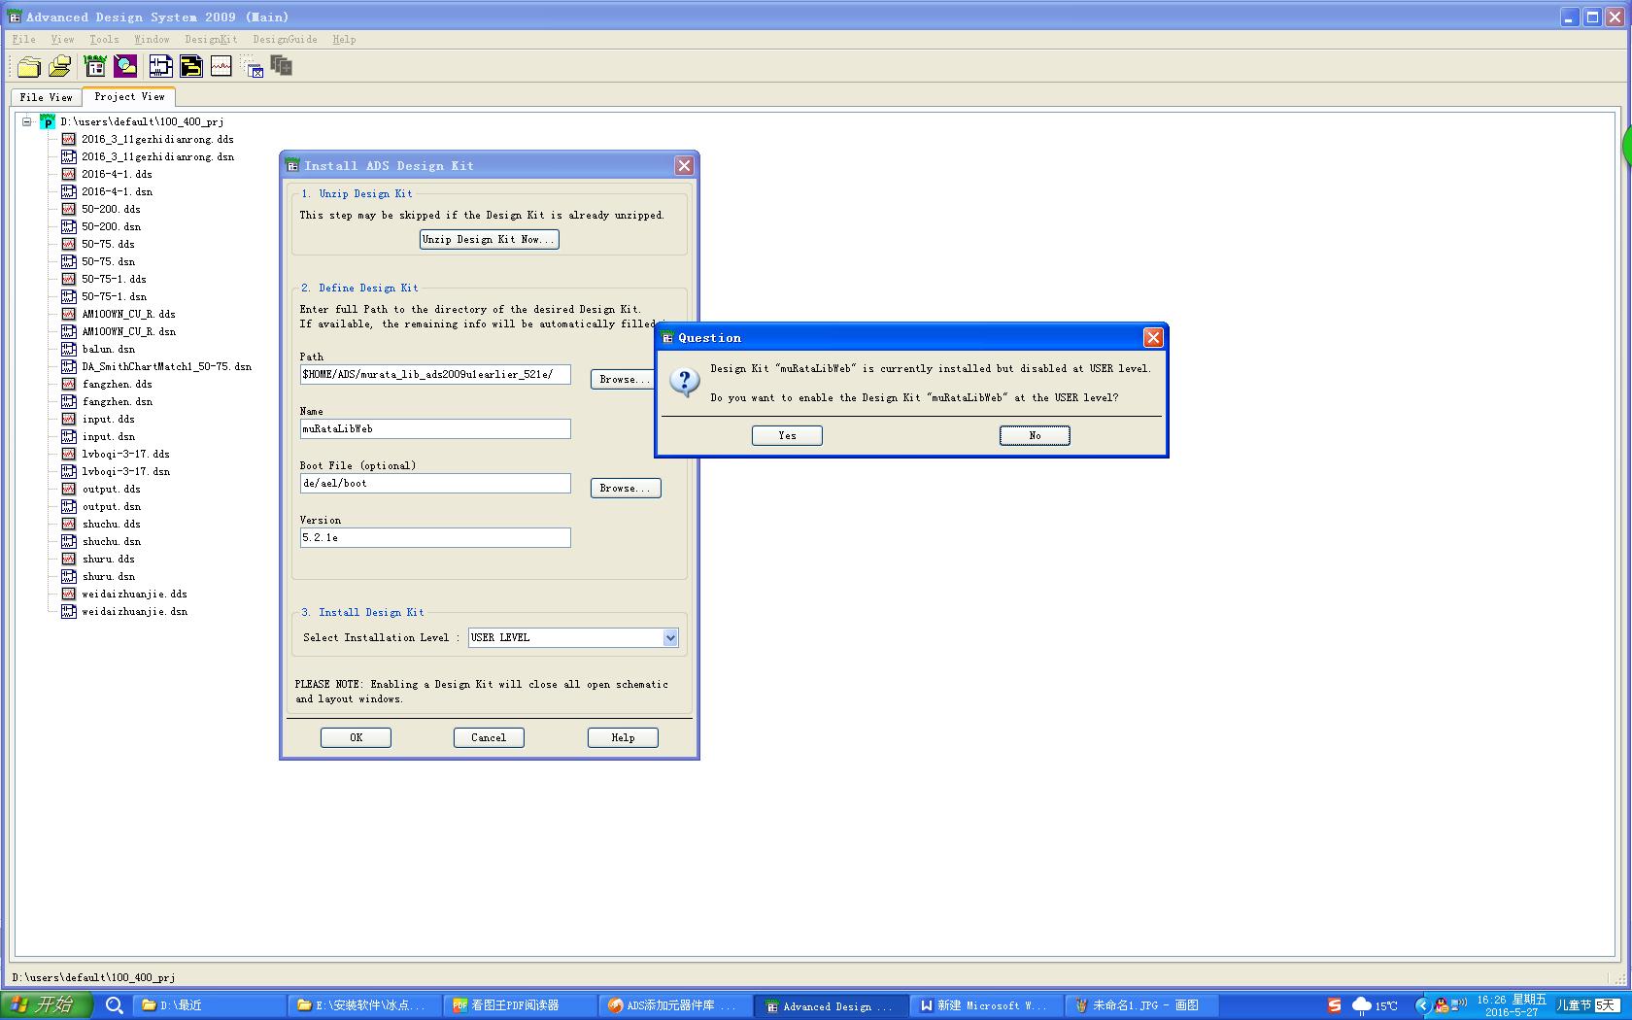Open the Help menu
The height and width of the screenshot is (1020, 1632).
click(344, 40)
